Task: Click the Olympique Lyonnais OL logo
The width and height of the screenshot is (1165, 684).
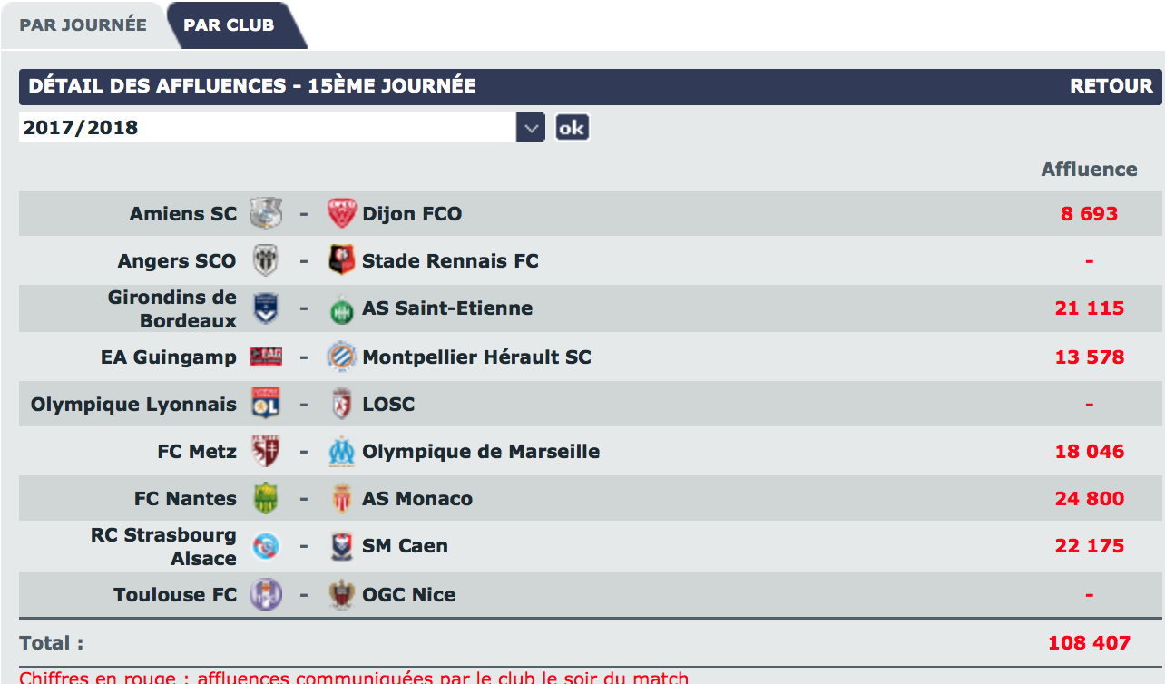Action: [266, 404]
